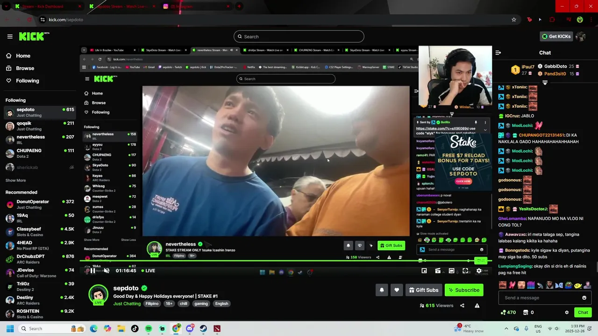Open mini player mode
Viewport: 598px width, 336px height.
pos(424,271)
